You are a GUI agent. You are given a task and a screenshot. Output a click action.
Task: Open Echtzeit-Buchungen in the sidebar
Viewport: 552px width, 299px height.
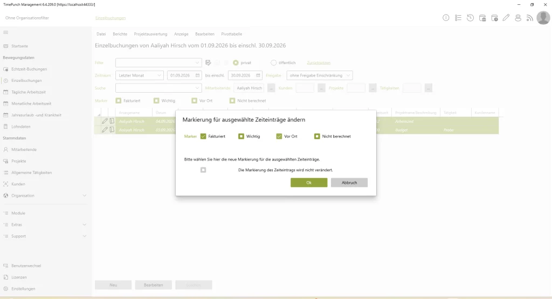click(29, 69)
